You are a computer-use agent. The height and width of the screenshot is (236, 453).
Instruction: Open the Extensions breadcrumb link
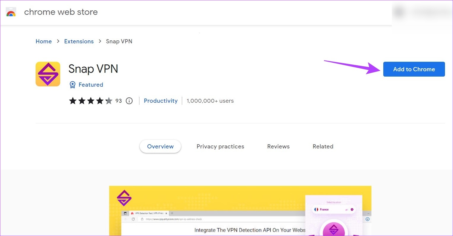coord(79,41)
